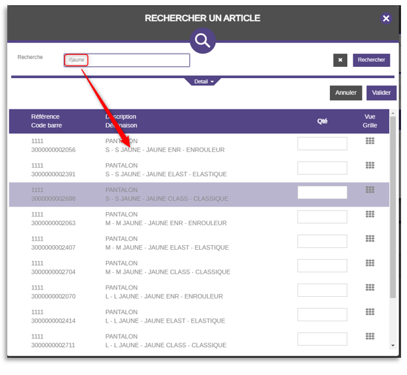This screenshot has width=407, height=375.
Task: Click quantity field for L JAUNE ELASTIQUE
Action: 322,315
